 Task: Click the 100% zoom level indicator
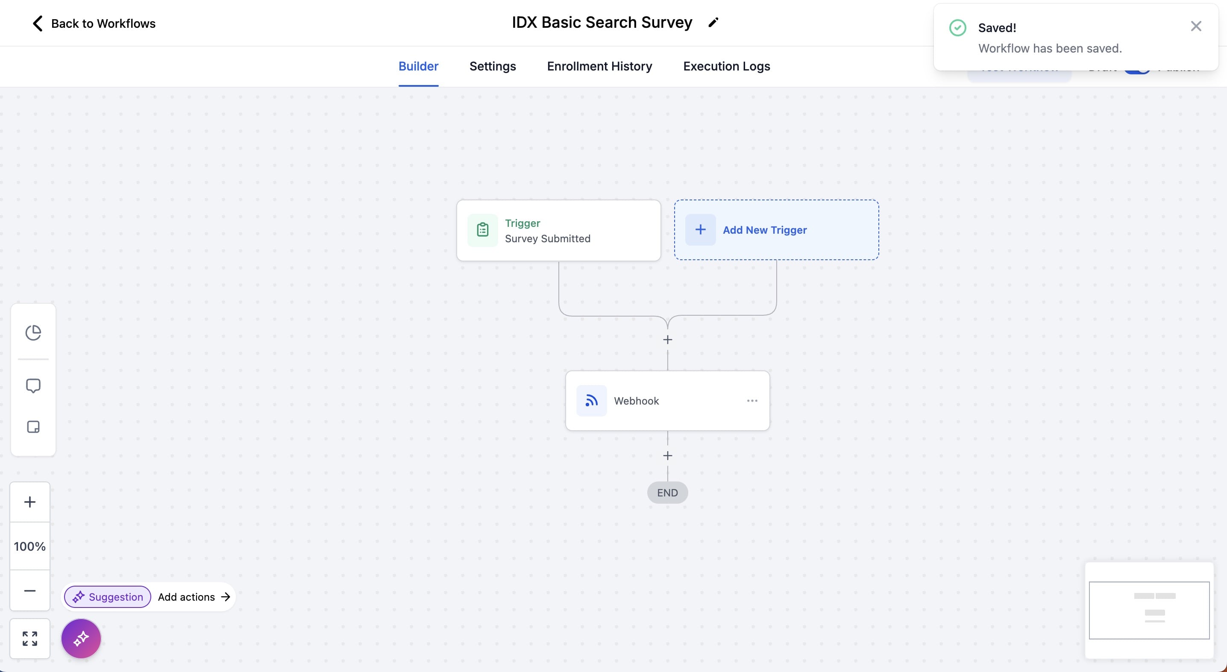pos(29,546)
